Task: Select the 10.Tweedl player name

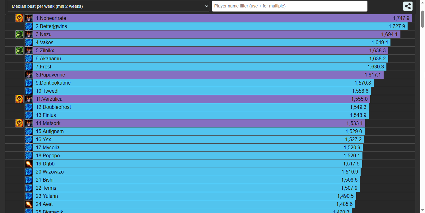Action: tap(47, 91)
